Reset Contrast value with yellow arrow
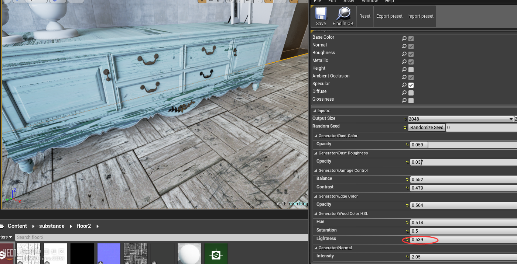 coord(407,188)
